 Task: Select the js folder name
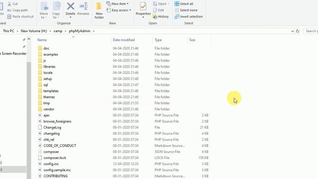coord(45,61)
